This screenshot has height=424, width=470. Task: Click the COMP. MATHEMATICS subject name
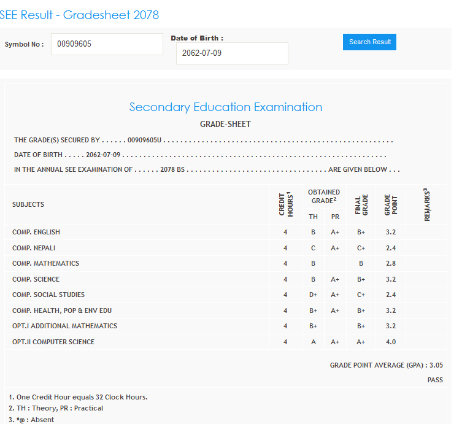click(45, 264)
